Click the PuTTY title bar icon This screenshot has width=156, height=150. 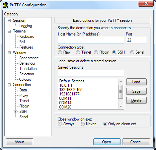pos(5,5)
